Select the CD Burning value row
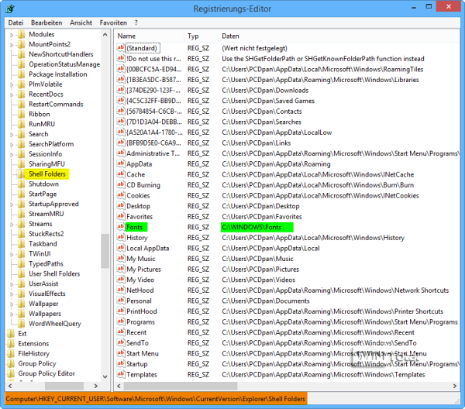 [x=287, y=185]
